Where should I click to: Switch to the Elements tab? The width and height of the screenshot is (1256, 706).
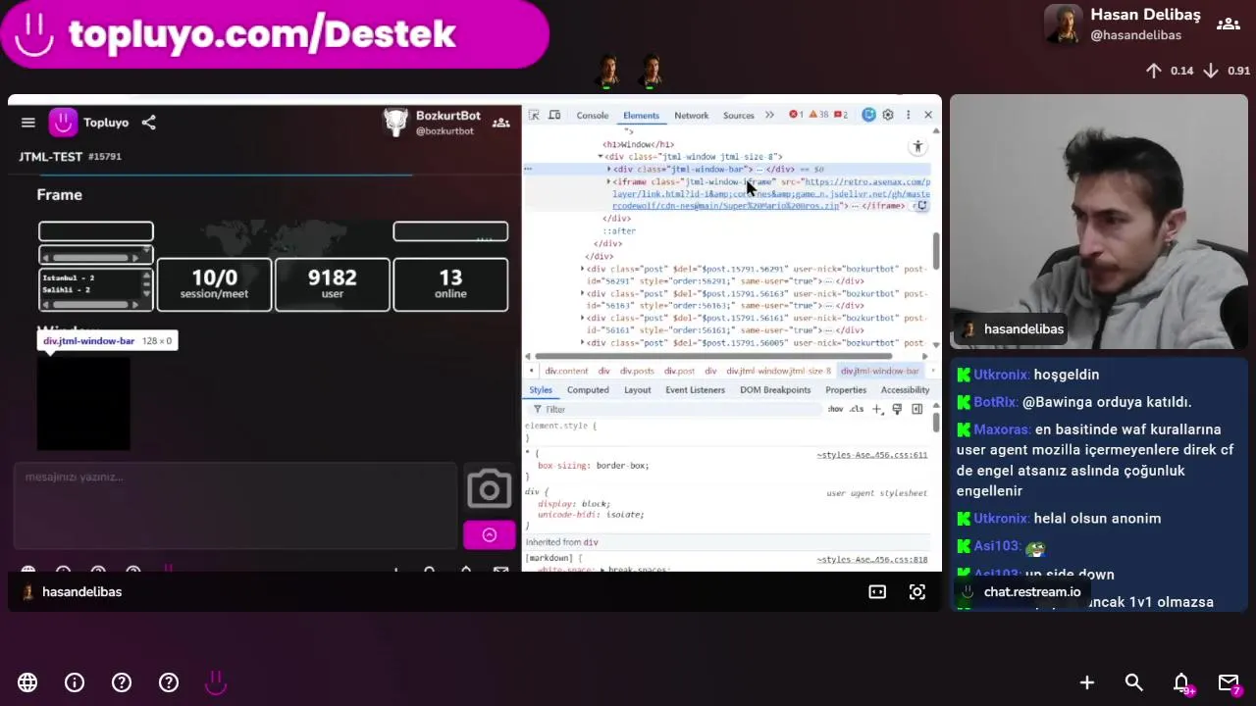pyautogui.click(x=641, y=116)
